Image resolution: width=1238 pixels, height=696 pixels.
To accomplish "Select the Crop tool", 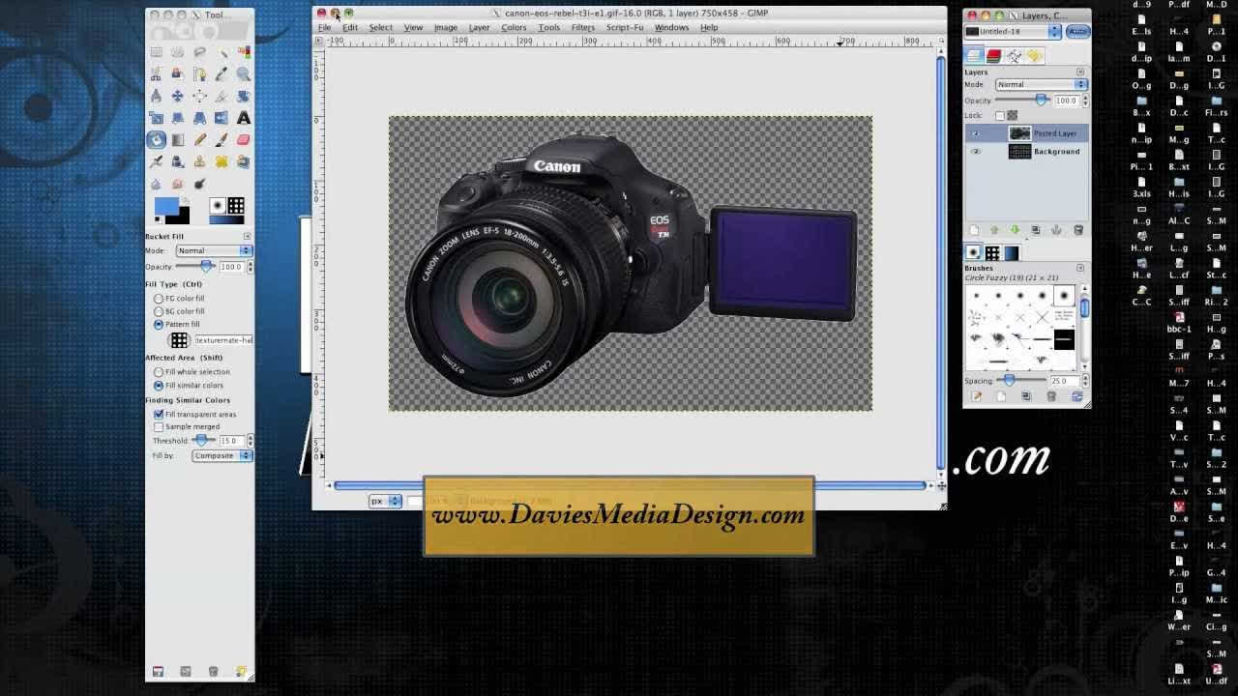I will point(221,96).
